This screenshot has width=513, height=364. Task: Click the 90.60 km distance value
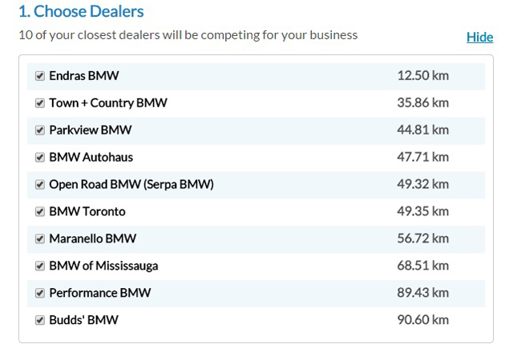422,320
